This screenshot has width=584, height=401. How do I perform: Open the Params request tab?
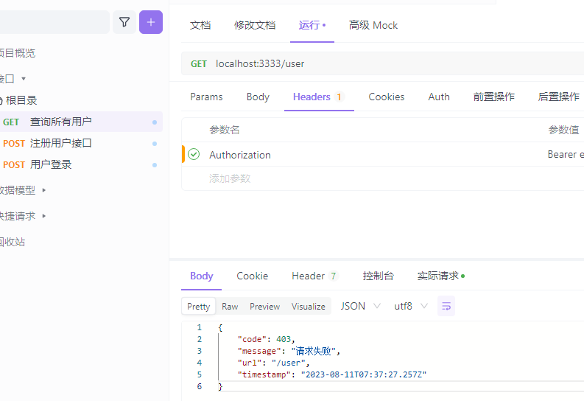point(206,97)
